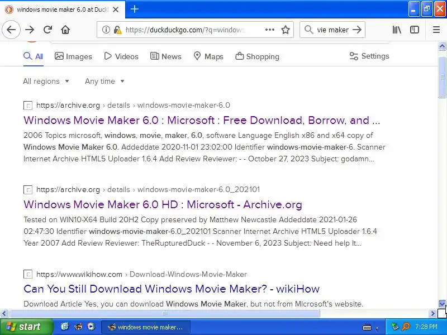447x335 pixels.
Task: Click the horizontal scrollbar thumb
Action: pos(164,314)
